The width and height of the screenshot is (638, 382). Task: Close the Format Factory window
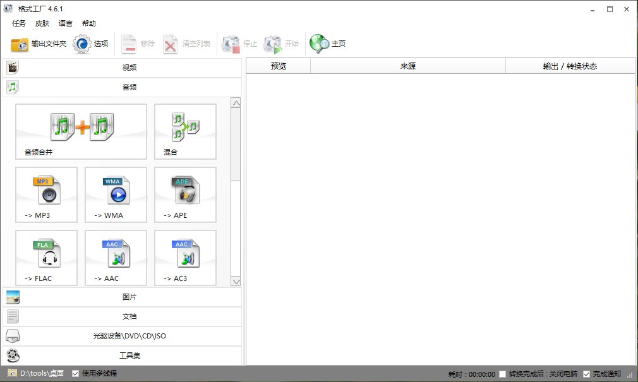(627, 9)
